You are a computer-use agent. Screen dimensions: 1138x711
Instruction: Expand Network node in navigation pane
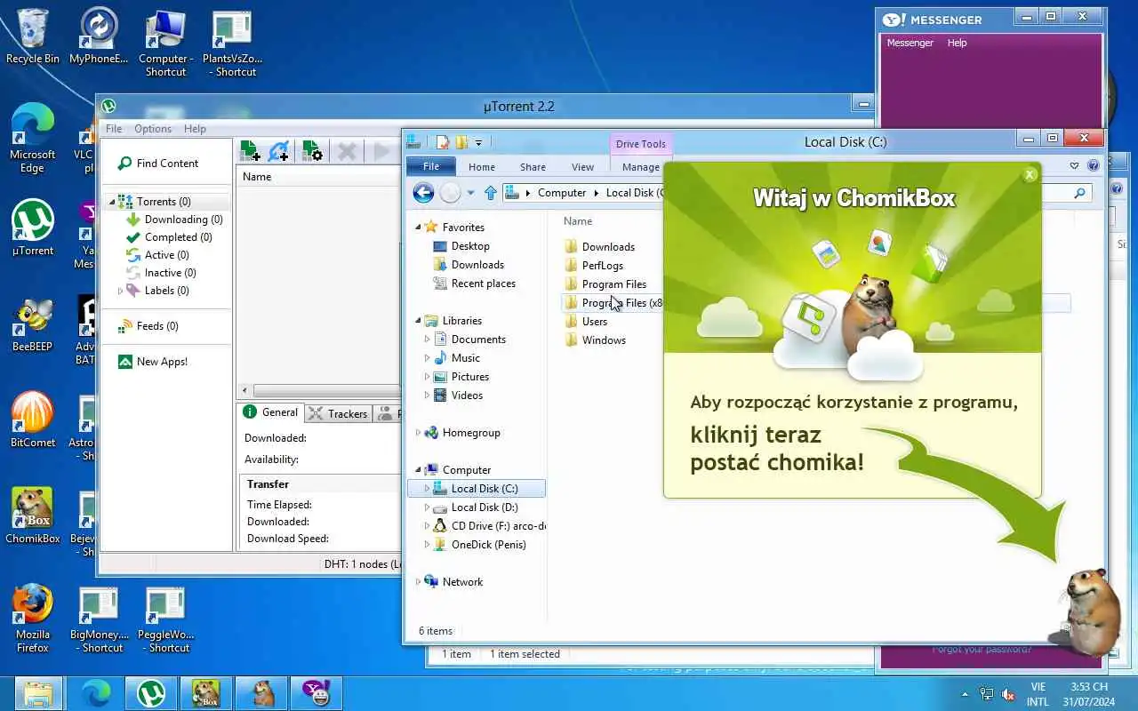pos(419,582)
